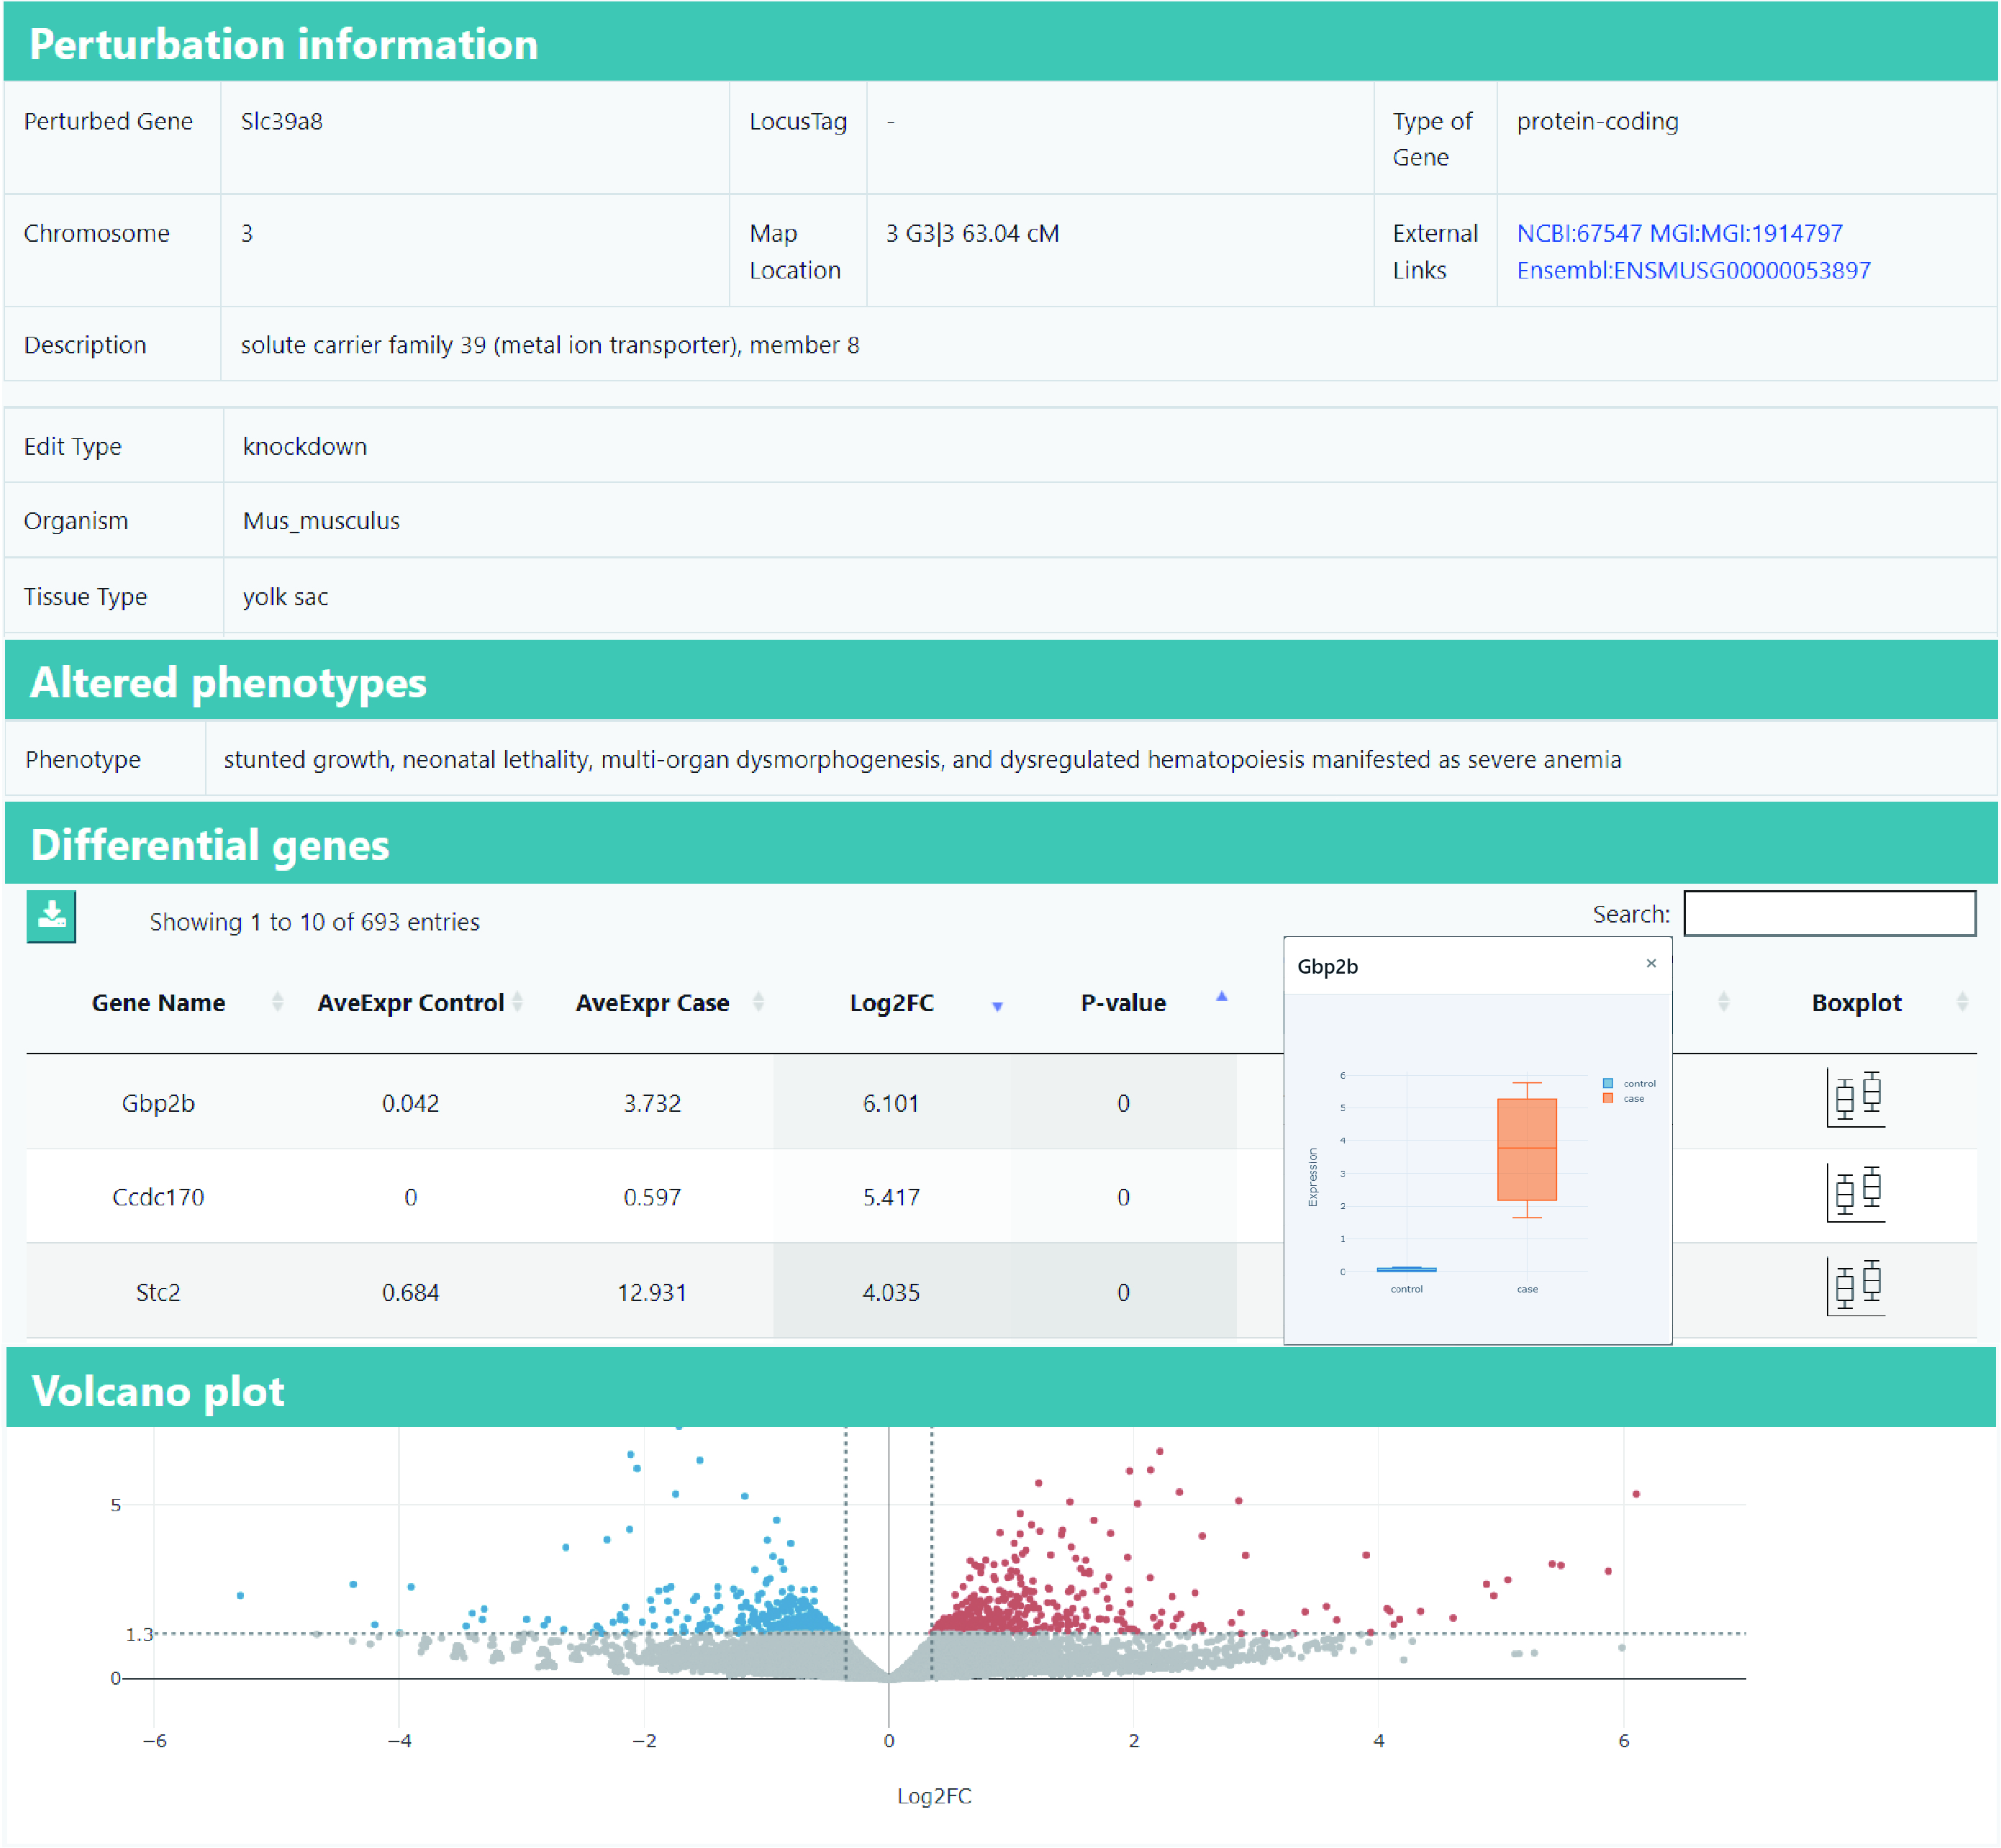2001x1848 pixels.
Task: Click Log2FC value 6.101
Action: coord(891,1103)
